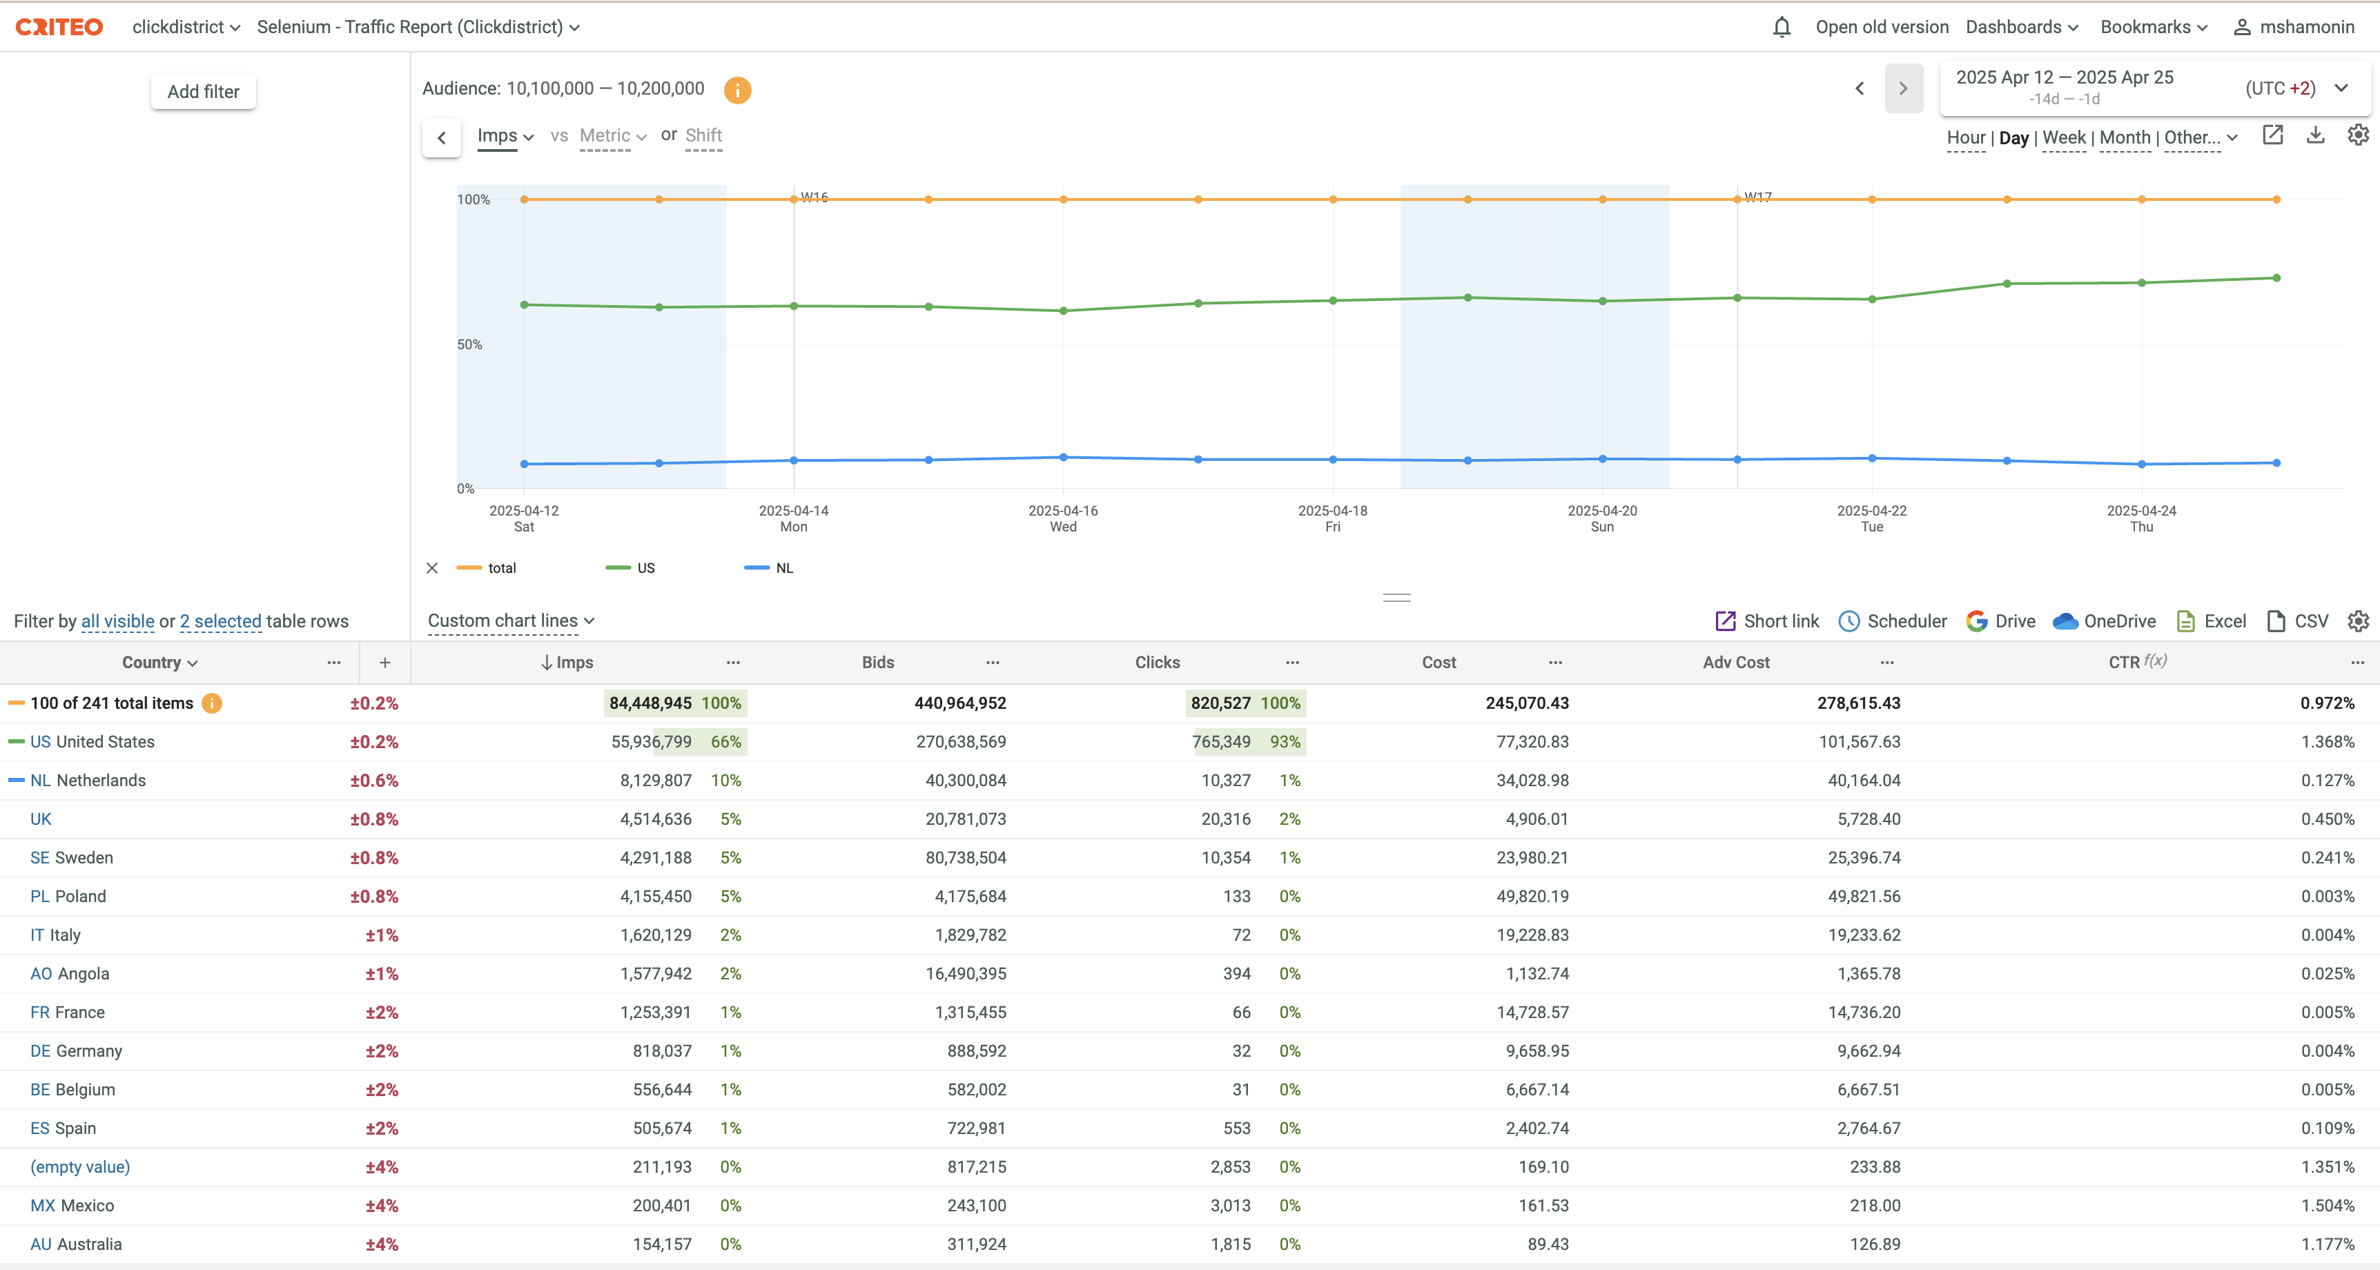Click the orange audience info icon
Image resolution: width=2380 pixels, height=1270 pixels.
pyautogui.click(x=737, y=90)
